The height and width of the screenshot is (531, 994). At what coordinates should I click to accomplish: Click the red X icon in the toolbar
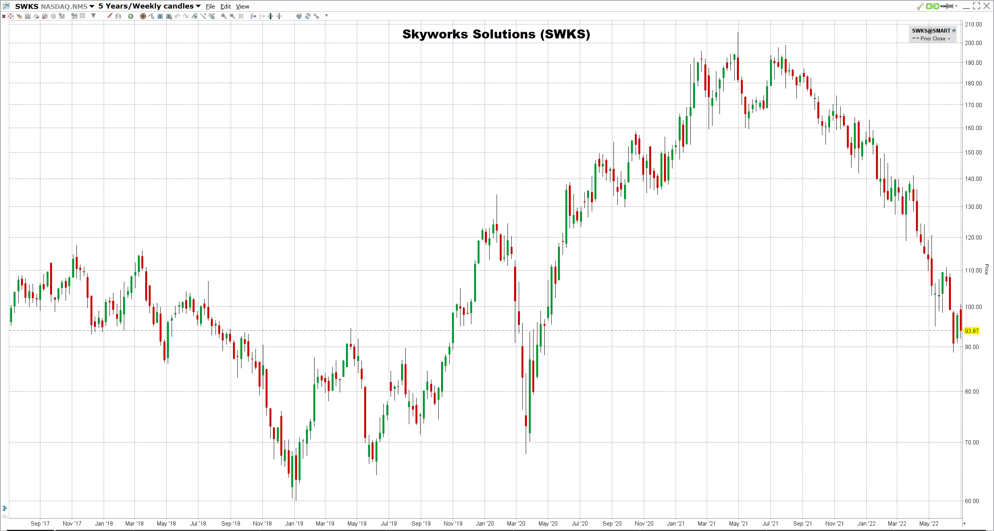click(x=4, y=16)
